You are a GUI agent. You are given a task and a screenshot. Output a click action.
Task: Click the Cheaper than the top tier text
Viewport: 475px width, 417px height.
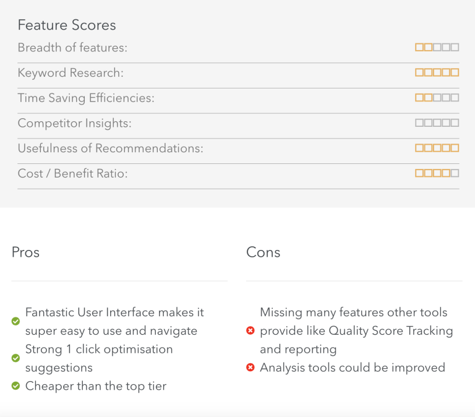point(96,386)
